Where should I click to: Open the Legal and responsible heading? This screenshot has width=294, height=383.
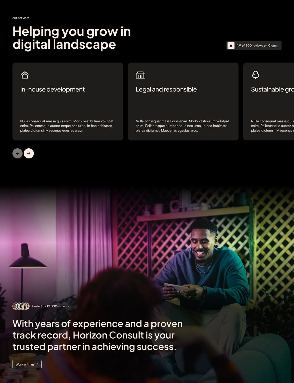[166, 89]
